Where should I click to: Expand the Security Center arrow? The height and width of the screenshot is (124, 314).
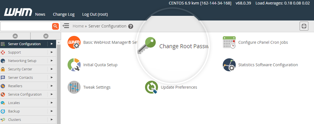coord(52,69)
